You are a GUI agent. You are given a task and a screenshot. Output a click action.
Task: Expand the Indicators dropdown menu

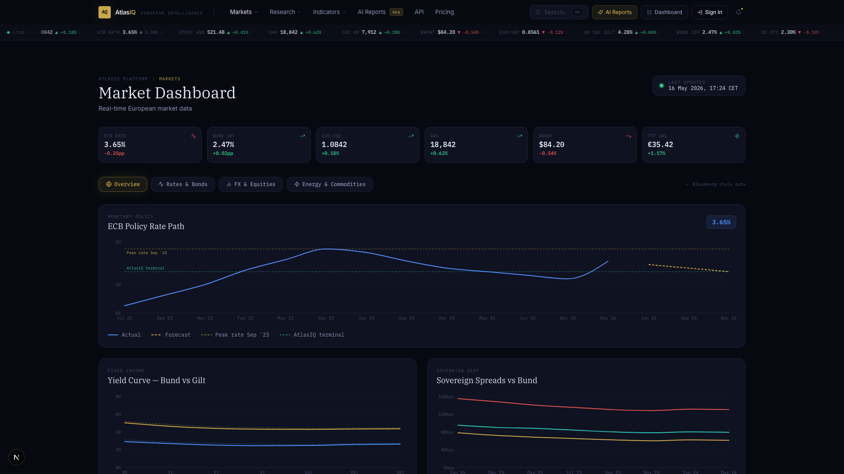coord(329,12)
